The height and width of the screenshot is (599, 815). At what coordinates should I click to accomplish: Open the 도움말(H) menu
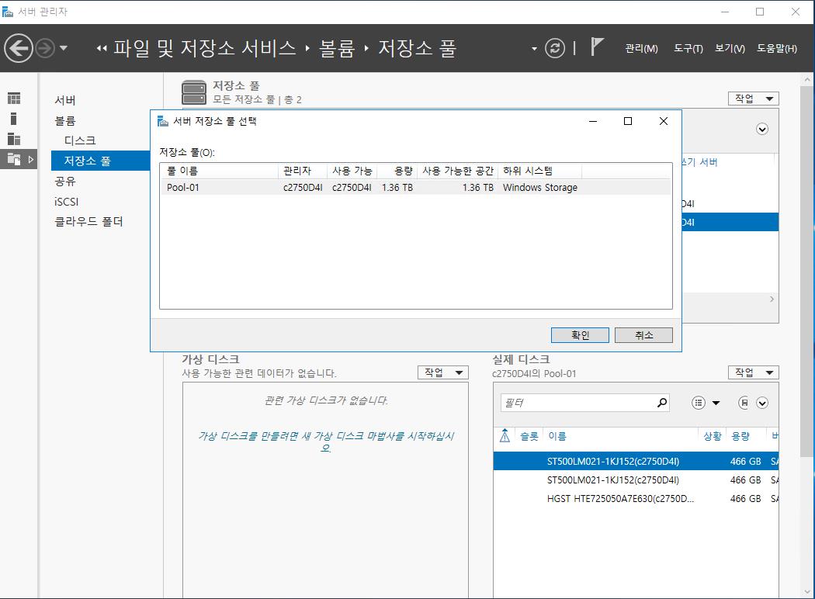(776, 48)
